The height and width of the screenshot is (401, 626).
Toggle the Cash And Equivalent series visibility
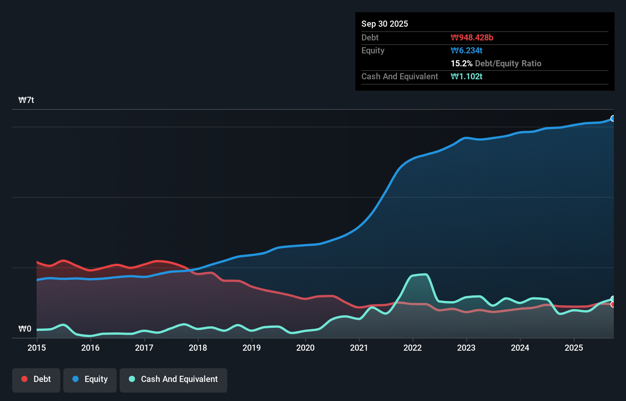(173, 379)
